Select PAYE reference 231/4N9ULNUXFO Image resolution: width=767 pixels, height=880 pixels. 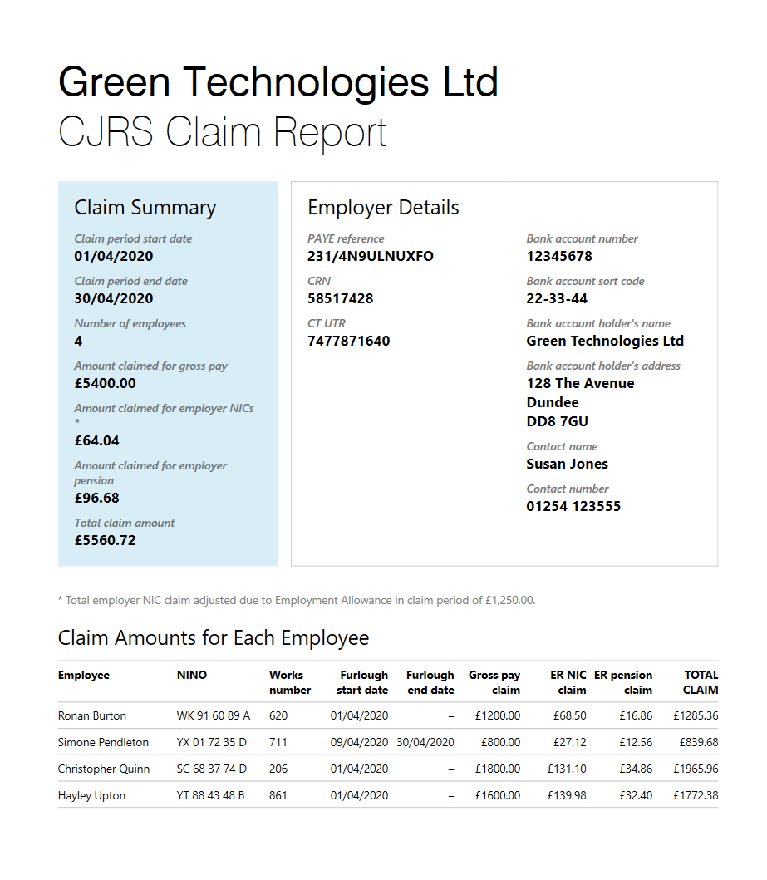tap(371, 257)
